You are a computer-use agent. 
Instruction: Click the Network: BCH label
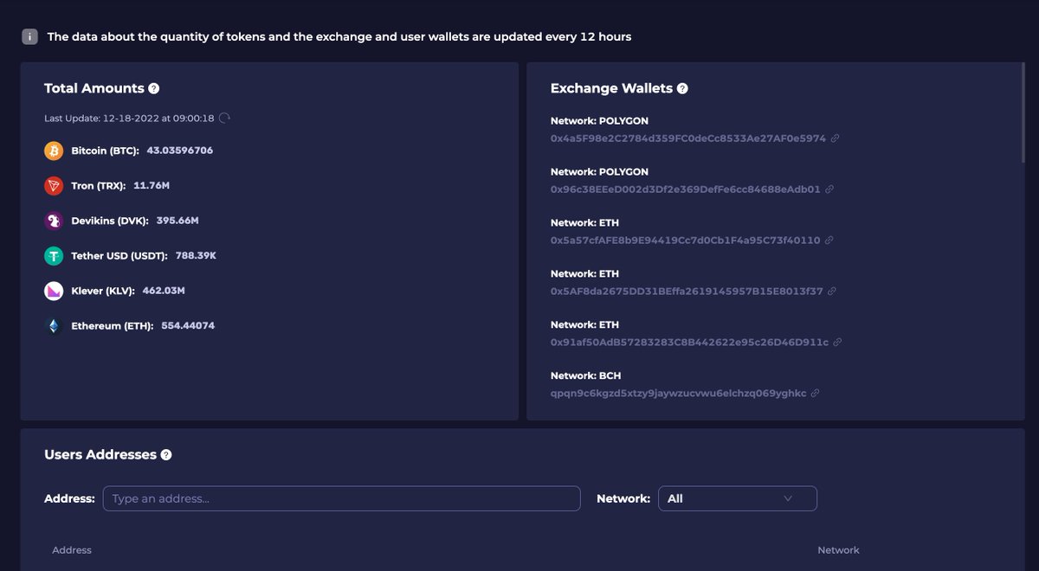[x=586, y=376]
